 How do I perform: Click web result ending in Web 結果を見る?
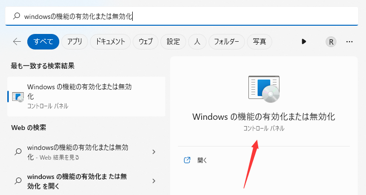pos(87,152)
